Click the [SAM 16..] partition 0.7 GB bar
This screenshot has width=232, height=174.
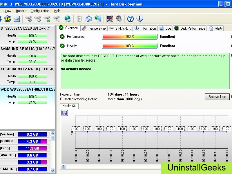pyautogui.click(x=32, y=169)
